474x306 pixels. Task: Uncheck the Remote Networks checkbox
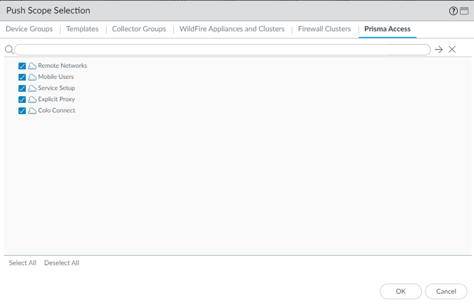point(22,66)
